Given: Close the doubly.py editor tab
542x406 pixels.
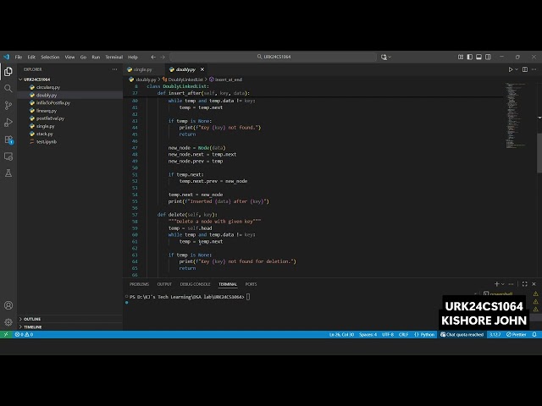Looking at the screenshot, I should click(x=202, y=69).
